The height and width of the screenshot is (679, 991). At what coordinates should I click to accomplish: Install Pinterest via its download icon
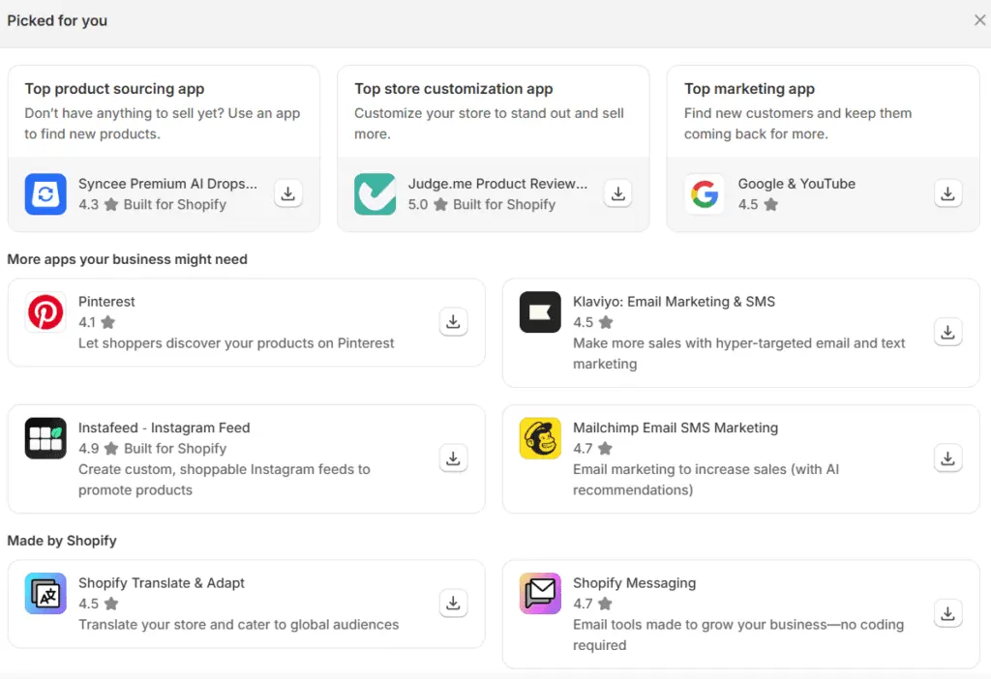453,322
